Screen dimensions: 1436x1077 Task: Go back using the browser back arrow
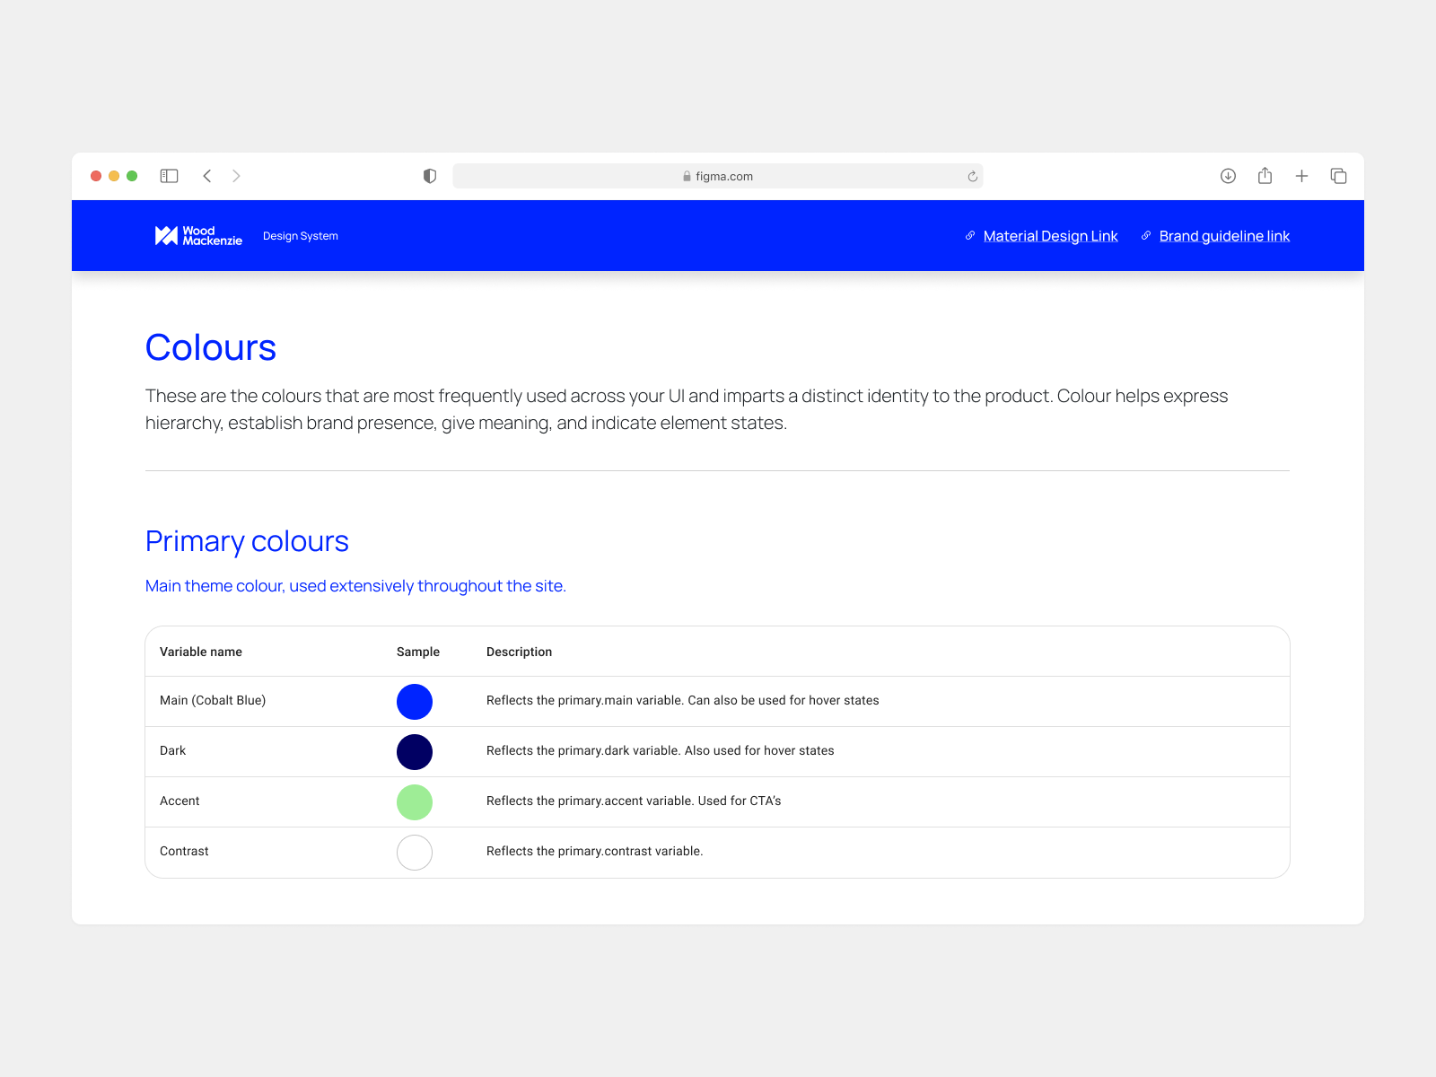pyautogui.click(x=207, y=176)
